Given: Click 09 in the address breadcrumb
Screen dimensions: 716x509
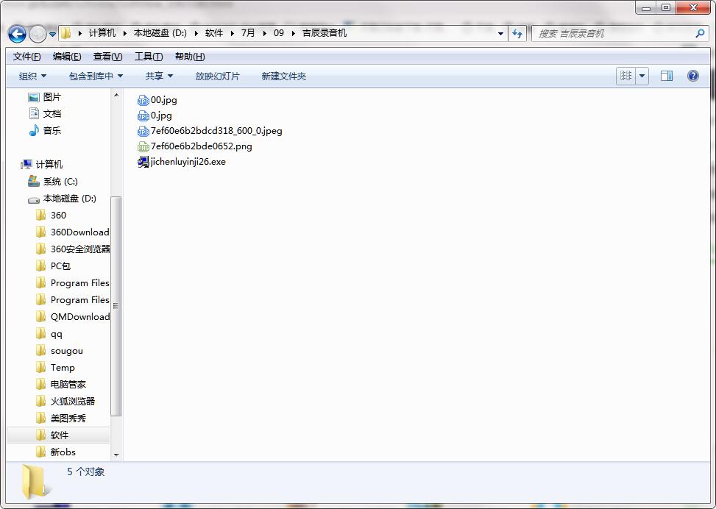Looking at the screenshot, I should [279, 33].
